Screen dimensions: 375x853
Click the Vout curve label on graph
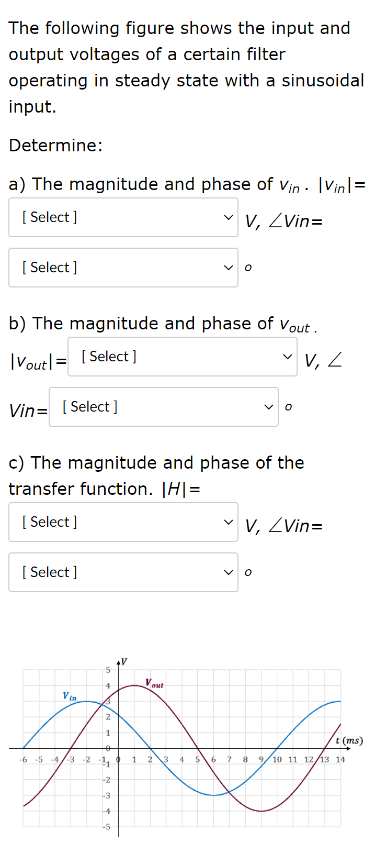pyautogui.click(x=154, y=683)
